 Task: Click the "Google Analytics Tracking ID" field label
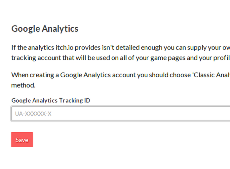pos(51,100)
